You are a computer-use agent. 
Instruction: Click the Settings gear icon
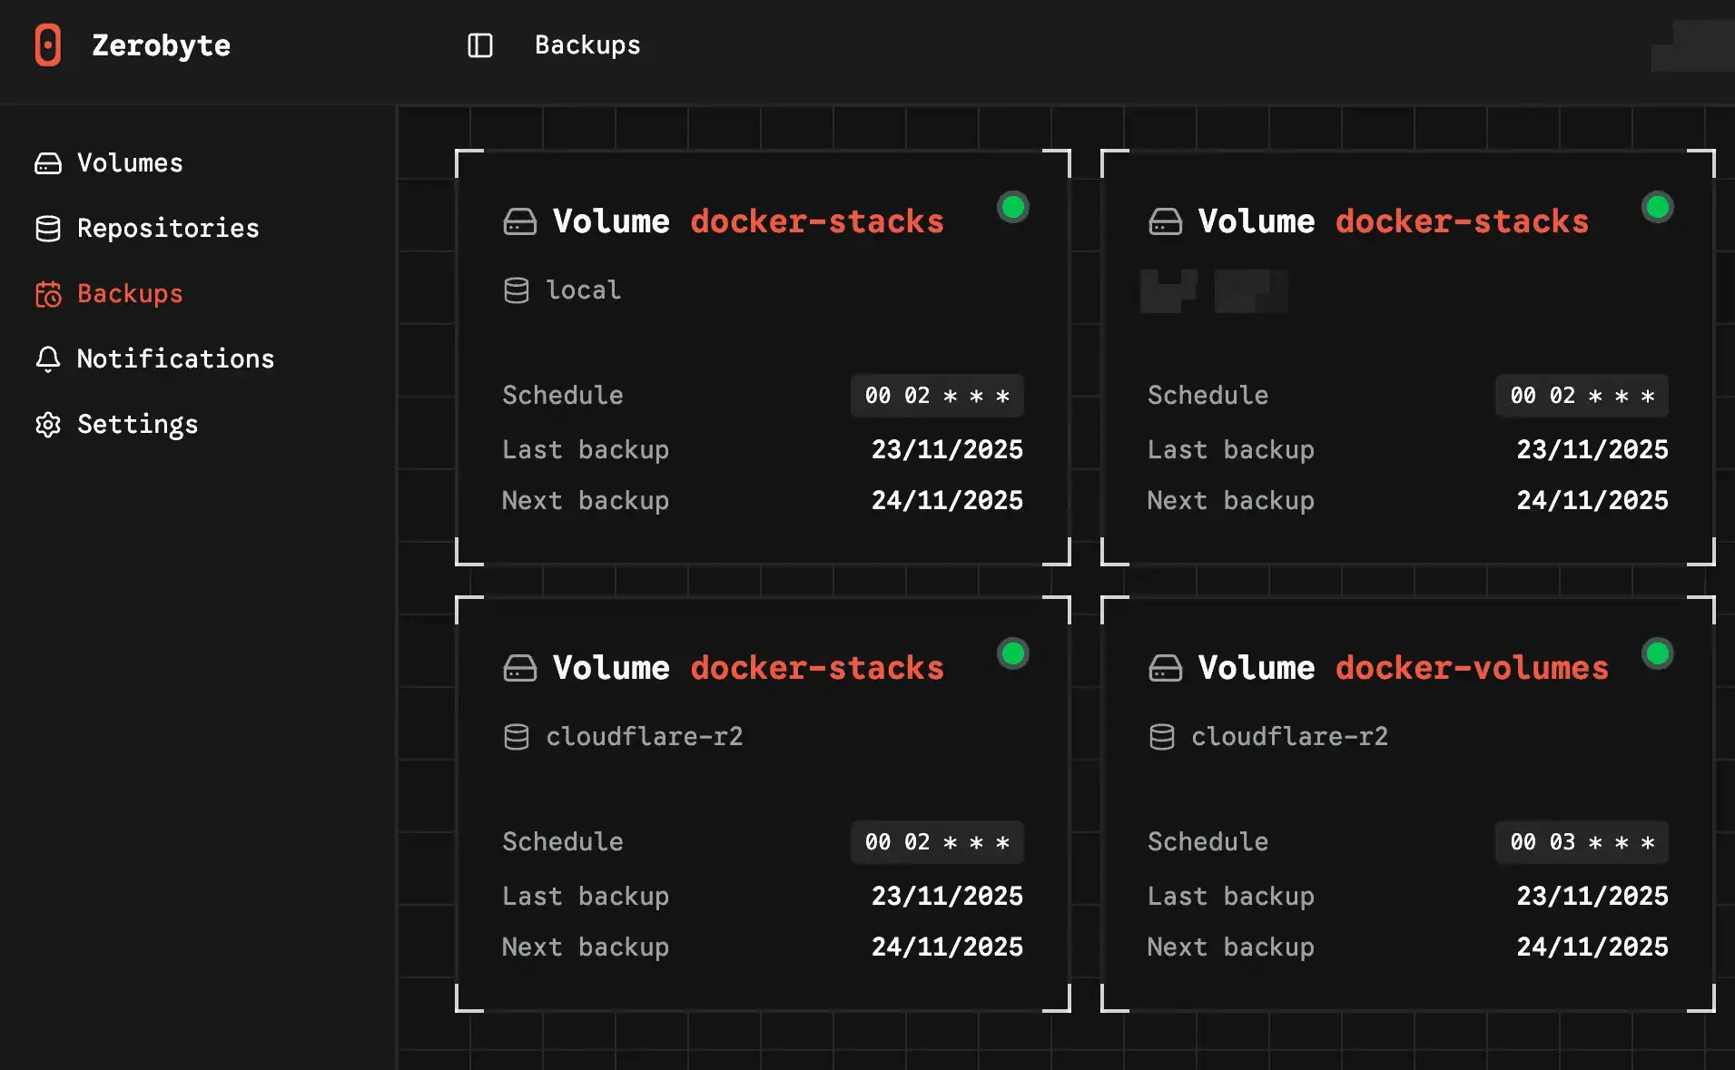pos(48,425)
